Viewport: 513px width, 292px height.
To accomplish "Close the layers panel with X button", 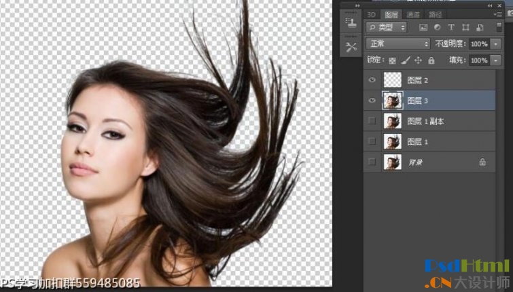I will point(499,5).
